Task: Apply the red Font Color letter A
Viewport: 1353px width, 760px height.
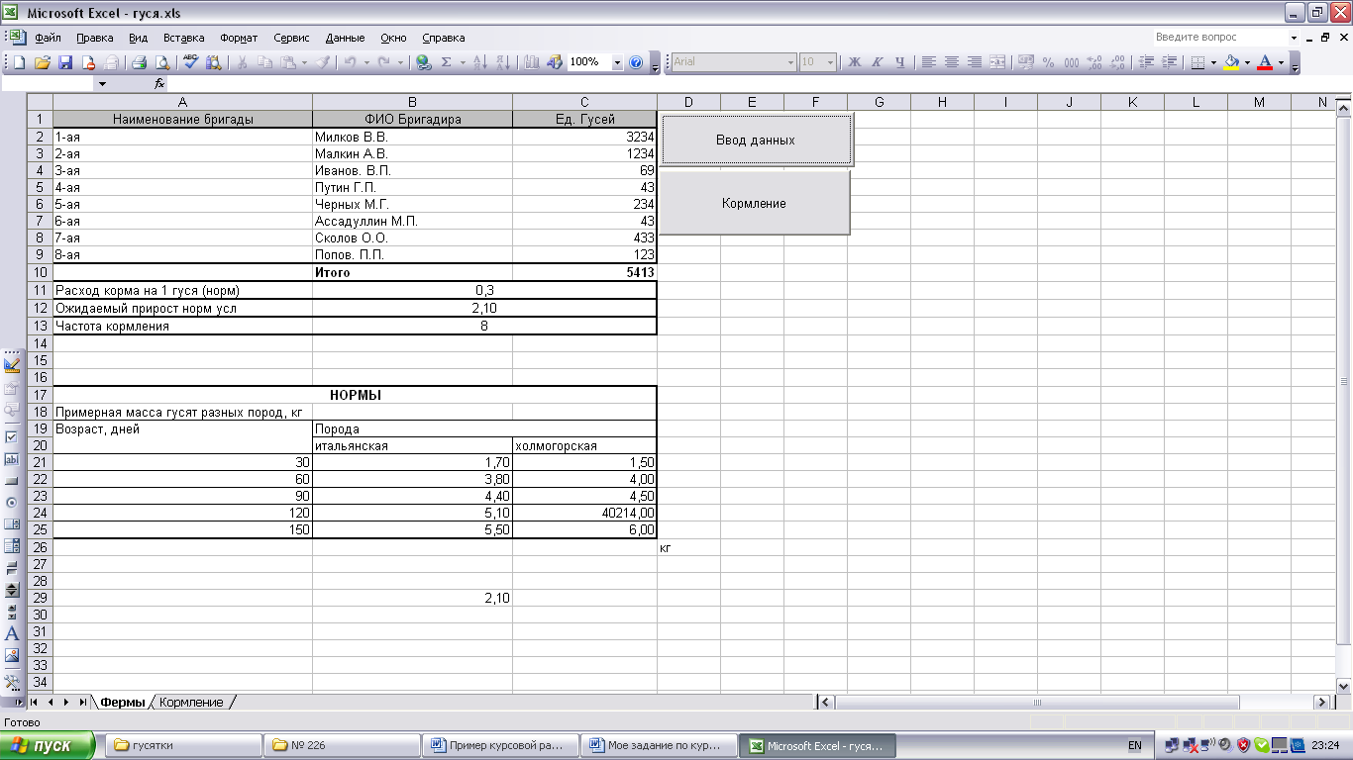Action: (x=1265, y=62)
